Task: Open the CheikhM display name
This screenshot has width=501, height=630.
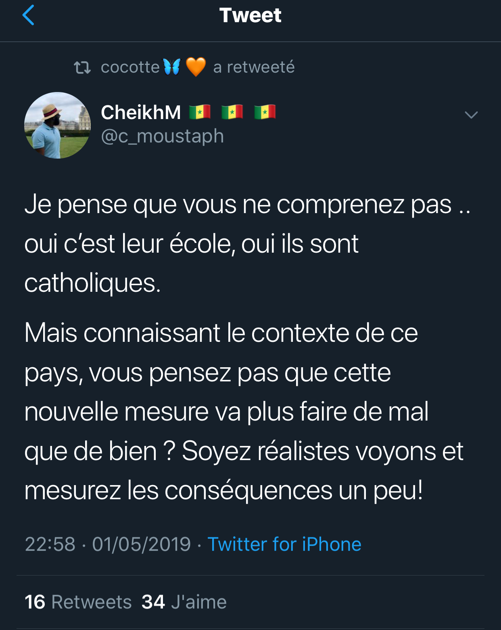Action: pyautogui.click(x=141, y=112)
